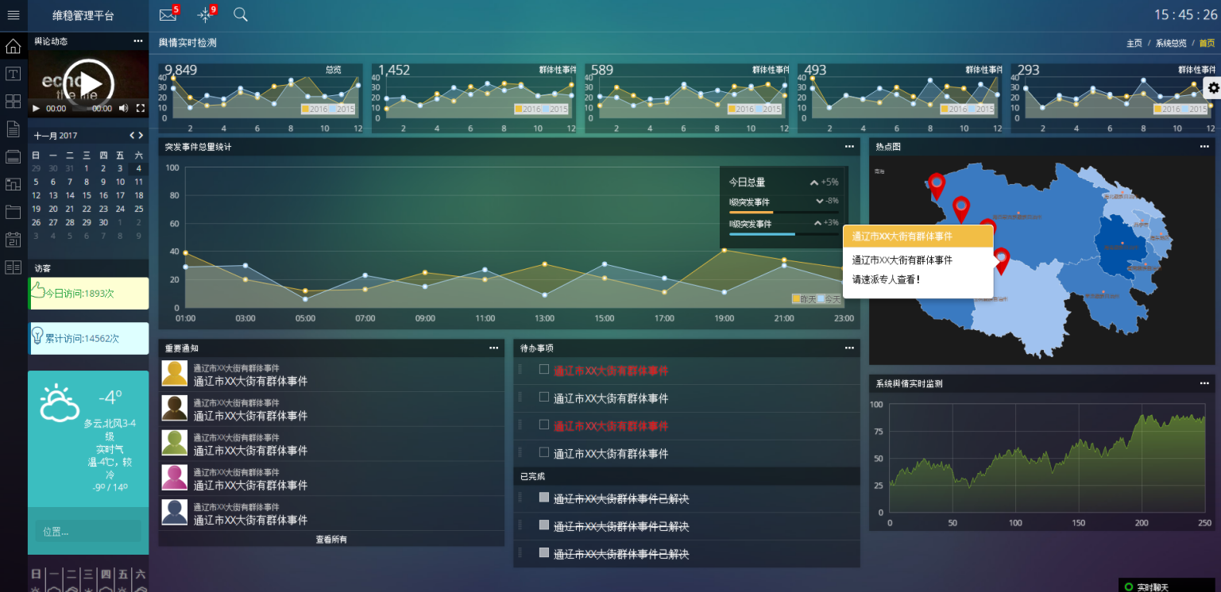
Task: Expand the 突发事件总量统计 panel options menu
Action: tap(849, 147)
